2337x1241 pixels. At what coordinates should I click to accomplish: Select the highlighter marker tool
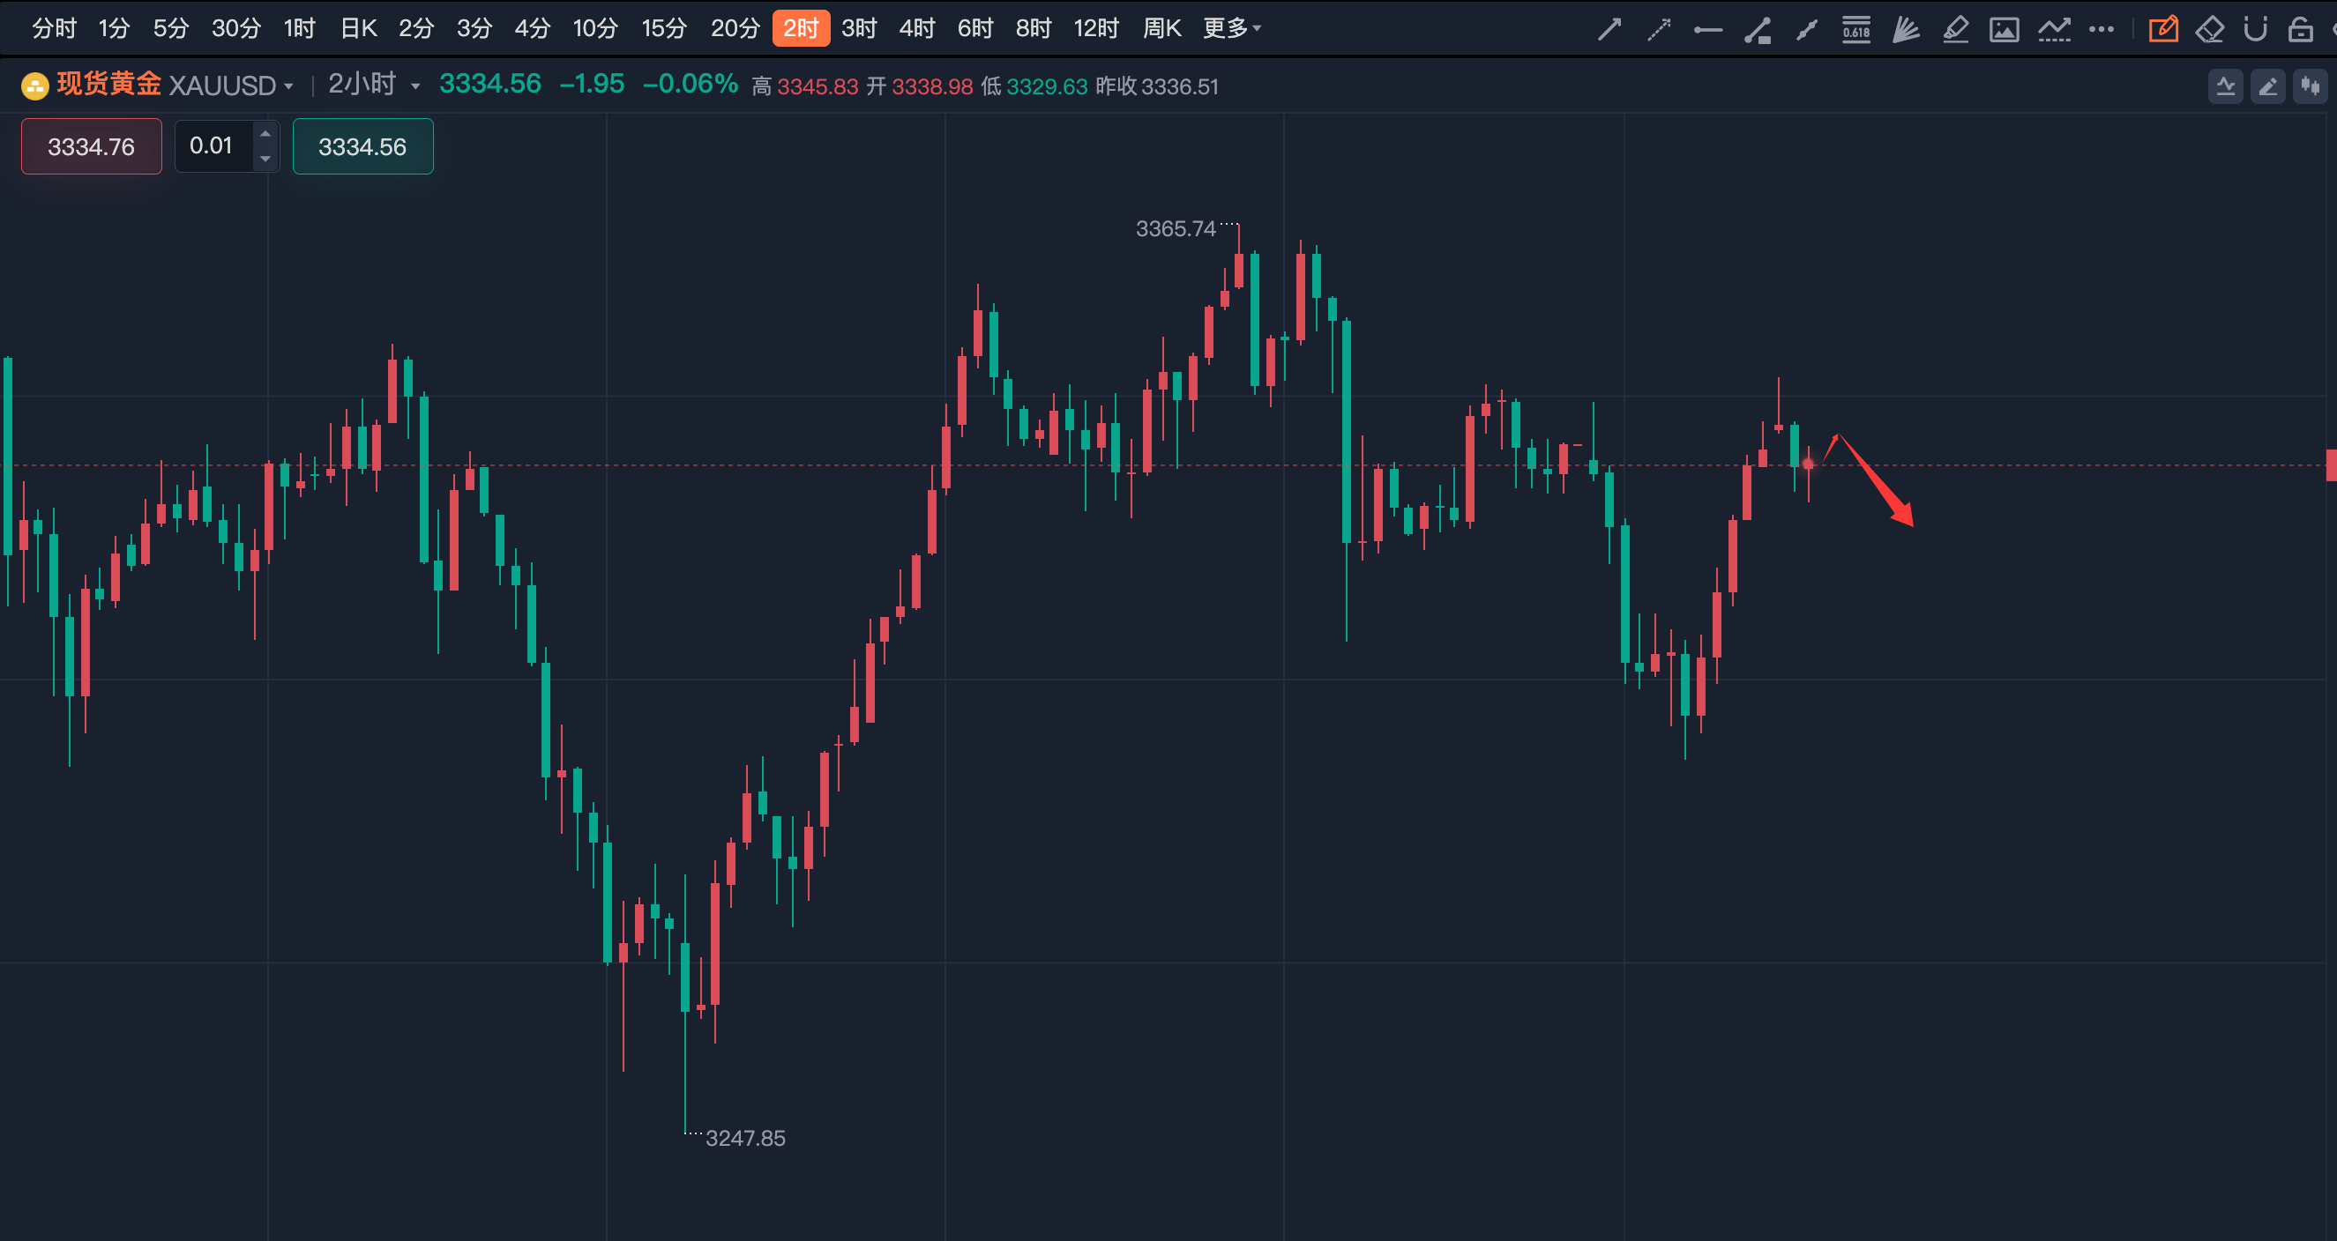click(1955, 30)
